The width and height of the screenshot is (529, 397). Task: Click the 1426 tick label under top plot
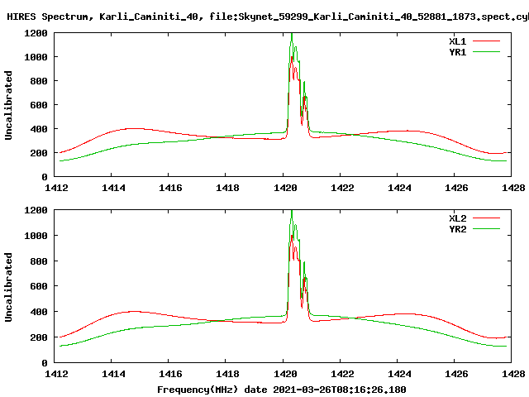pos(456,188)
